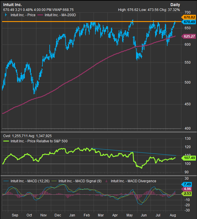Click the Dec month label
197x219 pixels.
[58, 215]
